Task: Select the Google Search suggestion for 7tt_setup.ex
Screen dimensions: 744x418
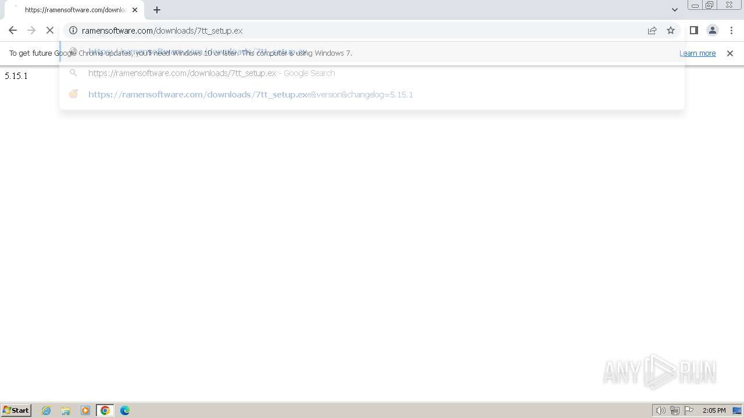Action: tap(372, 73)
